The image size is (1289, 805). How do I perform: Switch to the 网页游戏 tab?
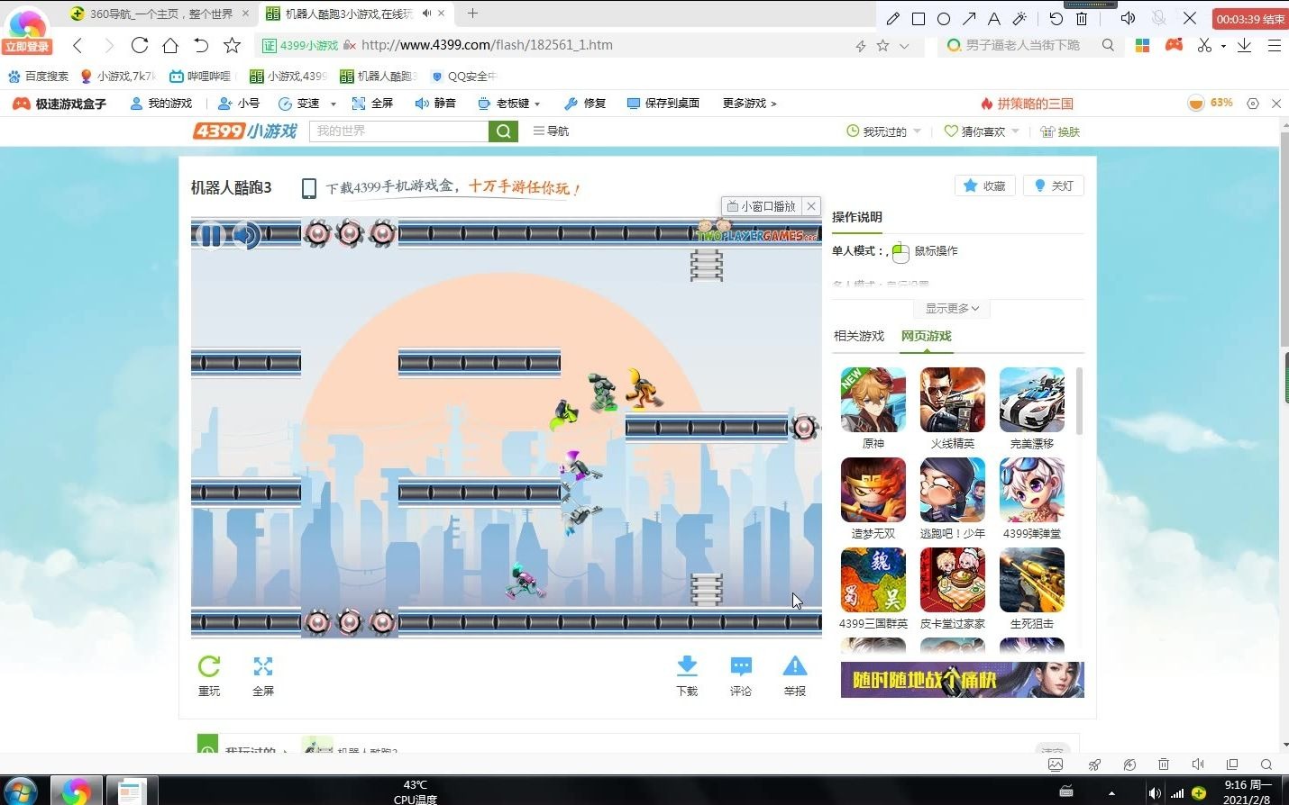click(x=927, y=336)
